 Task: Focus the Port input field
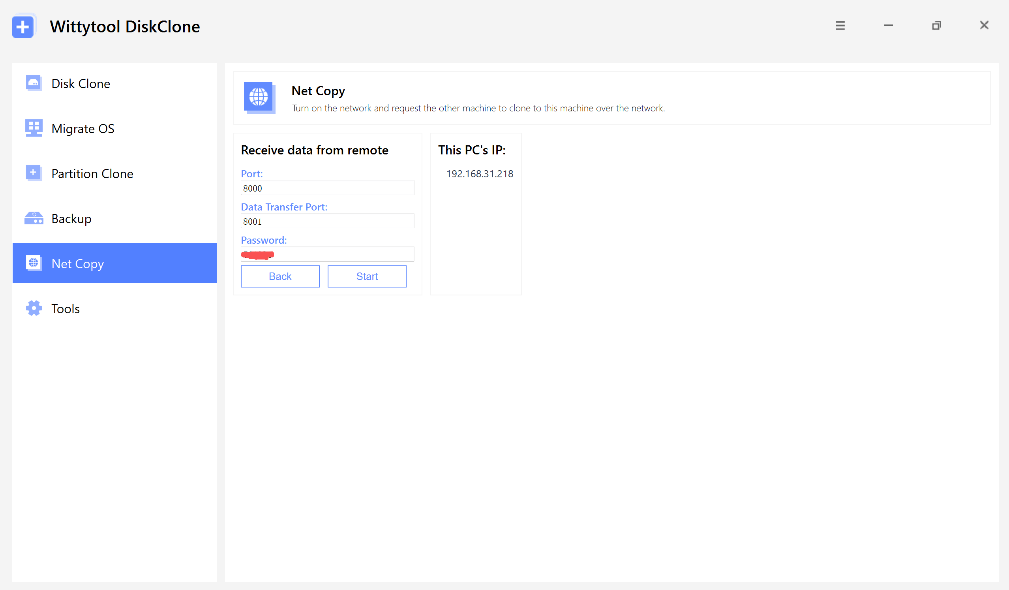tap(328, 188)
